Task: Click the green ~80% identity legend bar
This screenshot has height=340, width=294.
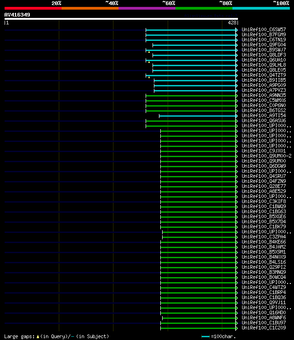Action: click(204, 8)
